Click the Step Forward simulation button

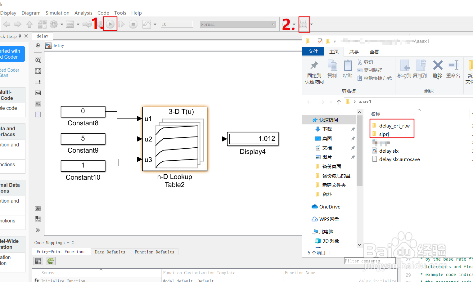click(122, 24)
